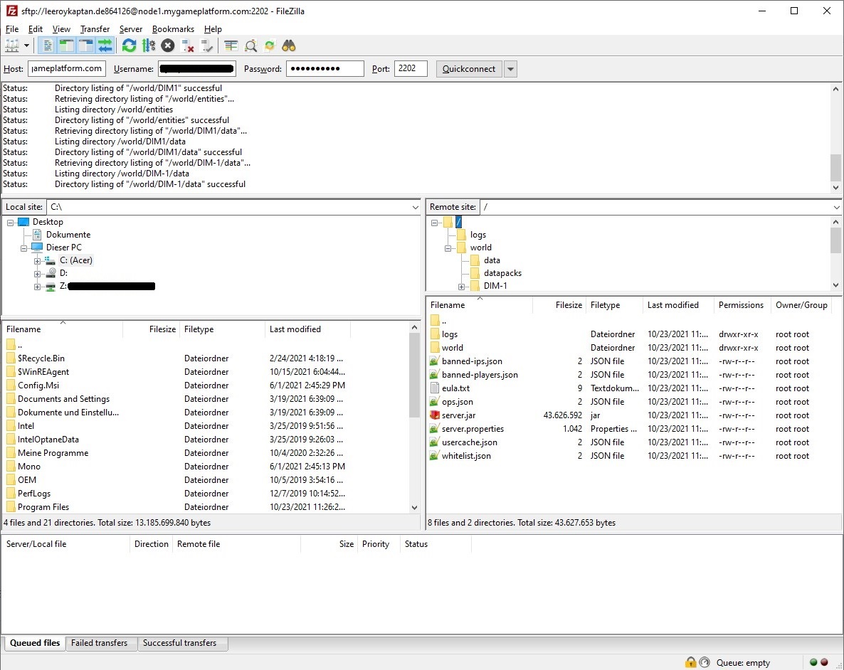
Task: Select the server.jar file
Action: 458,415
